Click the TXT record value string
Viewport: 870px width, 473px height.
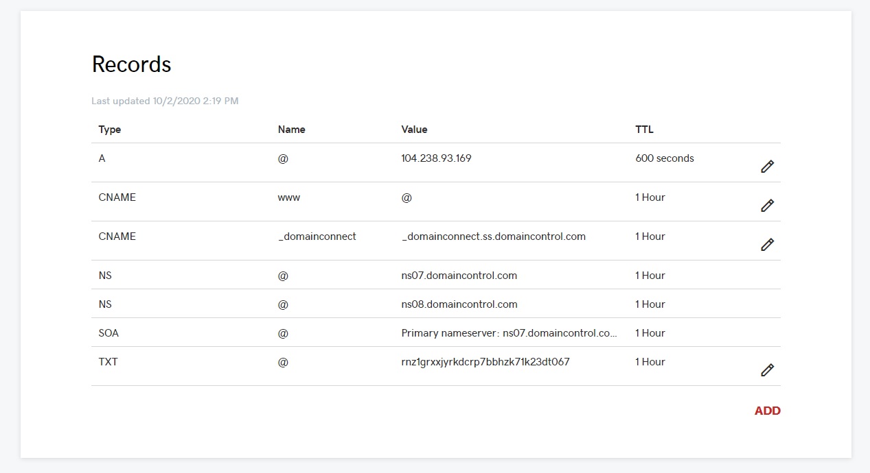tap(485, 362)
